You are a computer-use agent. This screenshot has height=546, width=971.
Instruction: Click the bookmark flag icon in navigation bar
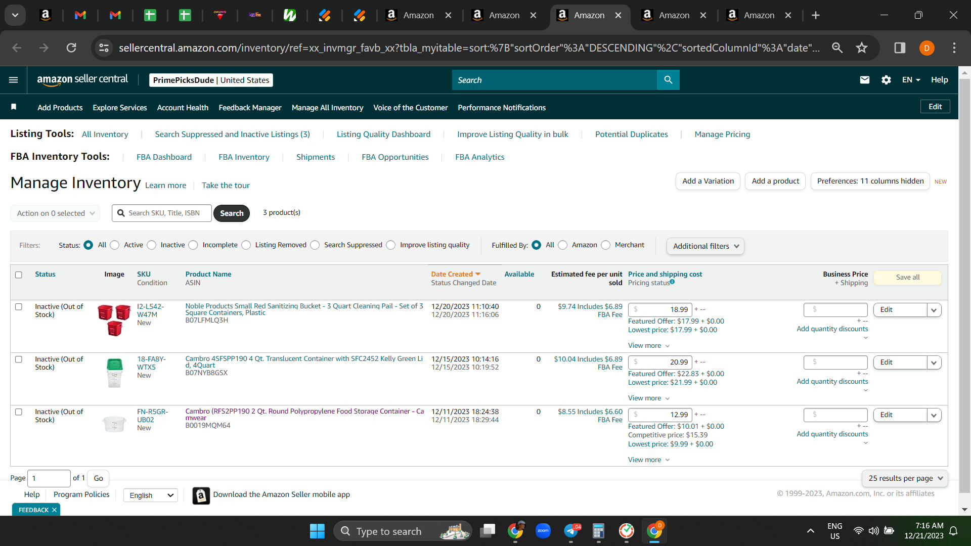point(14,107)
